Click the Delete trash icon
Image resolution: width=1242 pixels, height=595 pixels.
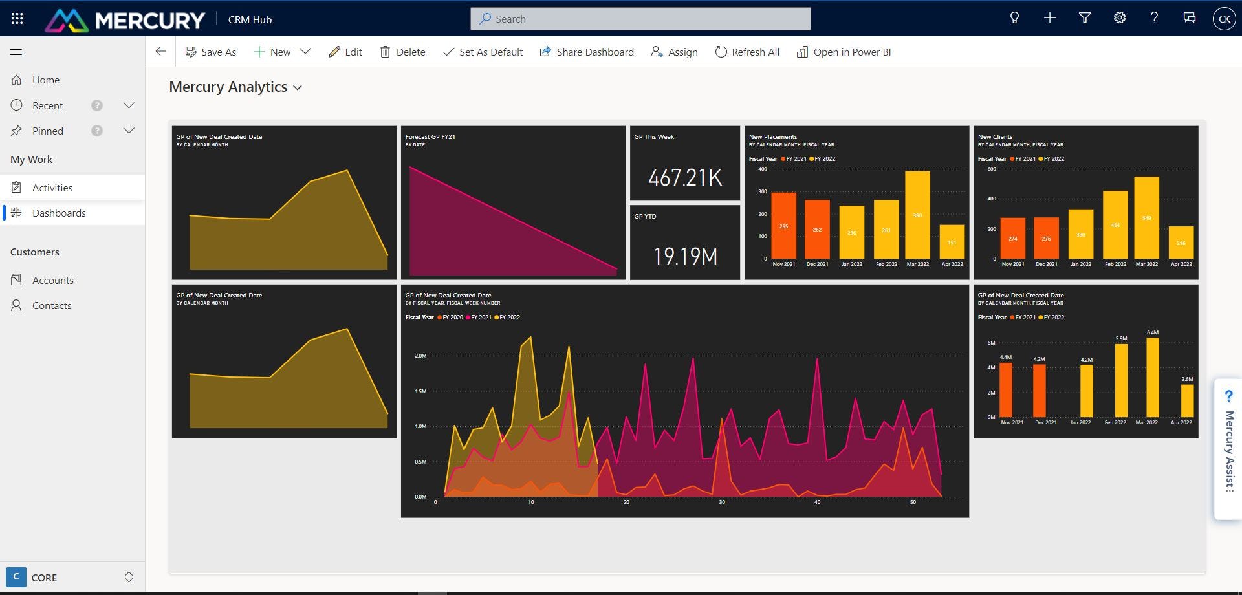(x=386, y=52)
